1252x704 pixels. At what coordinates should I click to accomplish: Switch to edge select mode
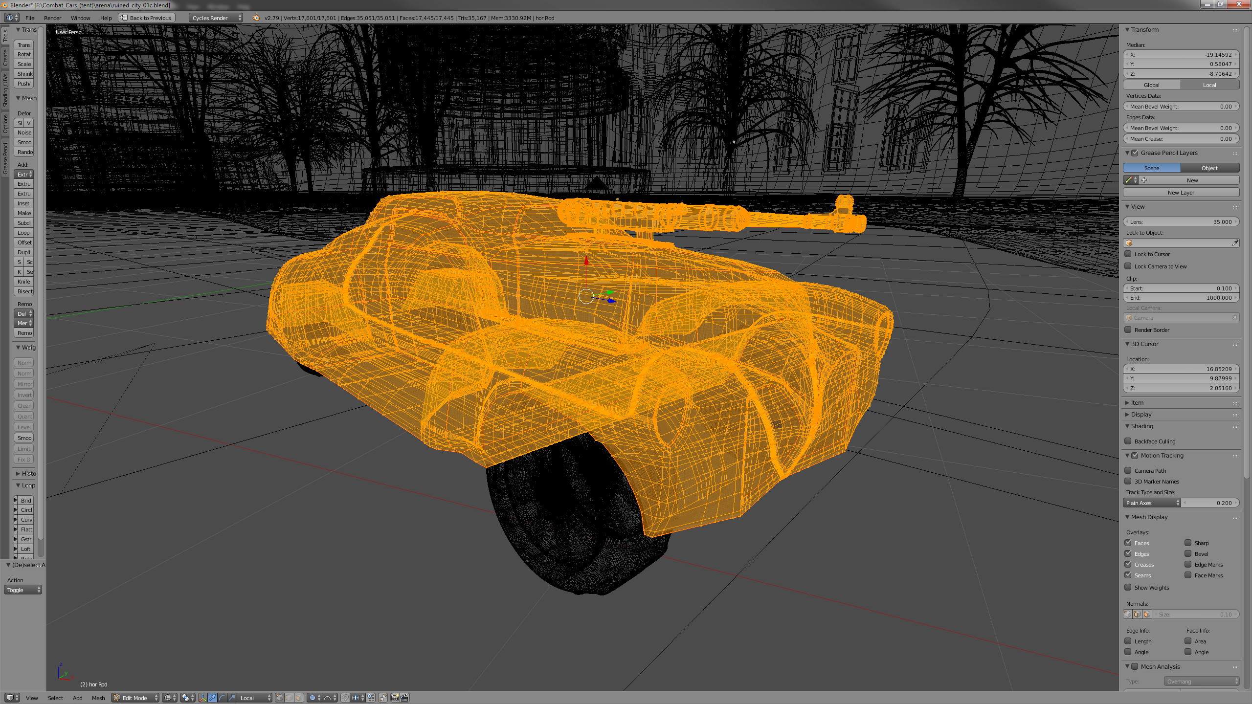289,698
